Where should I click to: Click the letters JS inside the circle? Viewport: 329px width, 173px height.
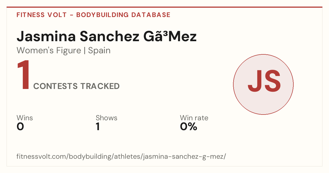point(264,82)
